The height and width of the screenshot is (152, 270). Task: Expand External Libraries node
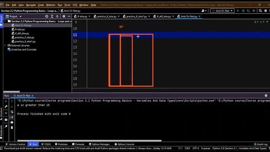5,46
